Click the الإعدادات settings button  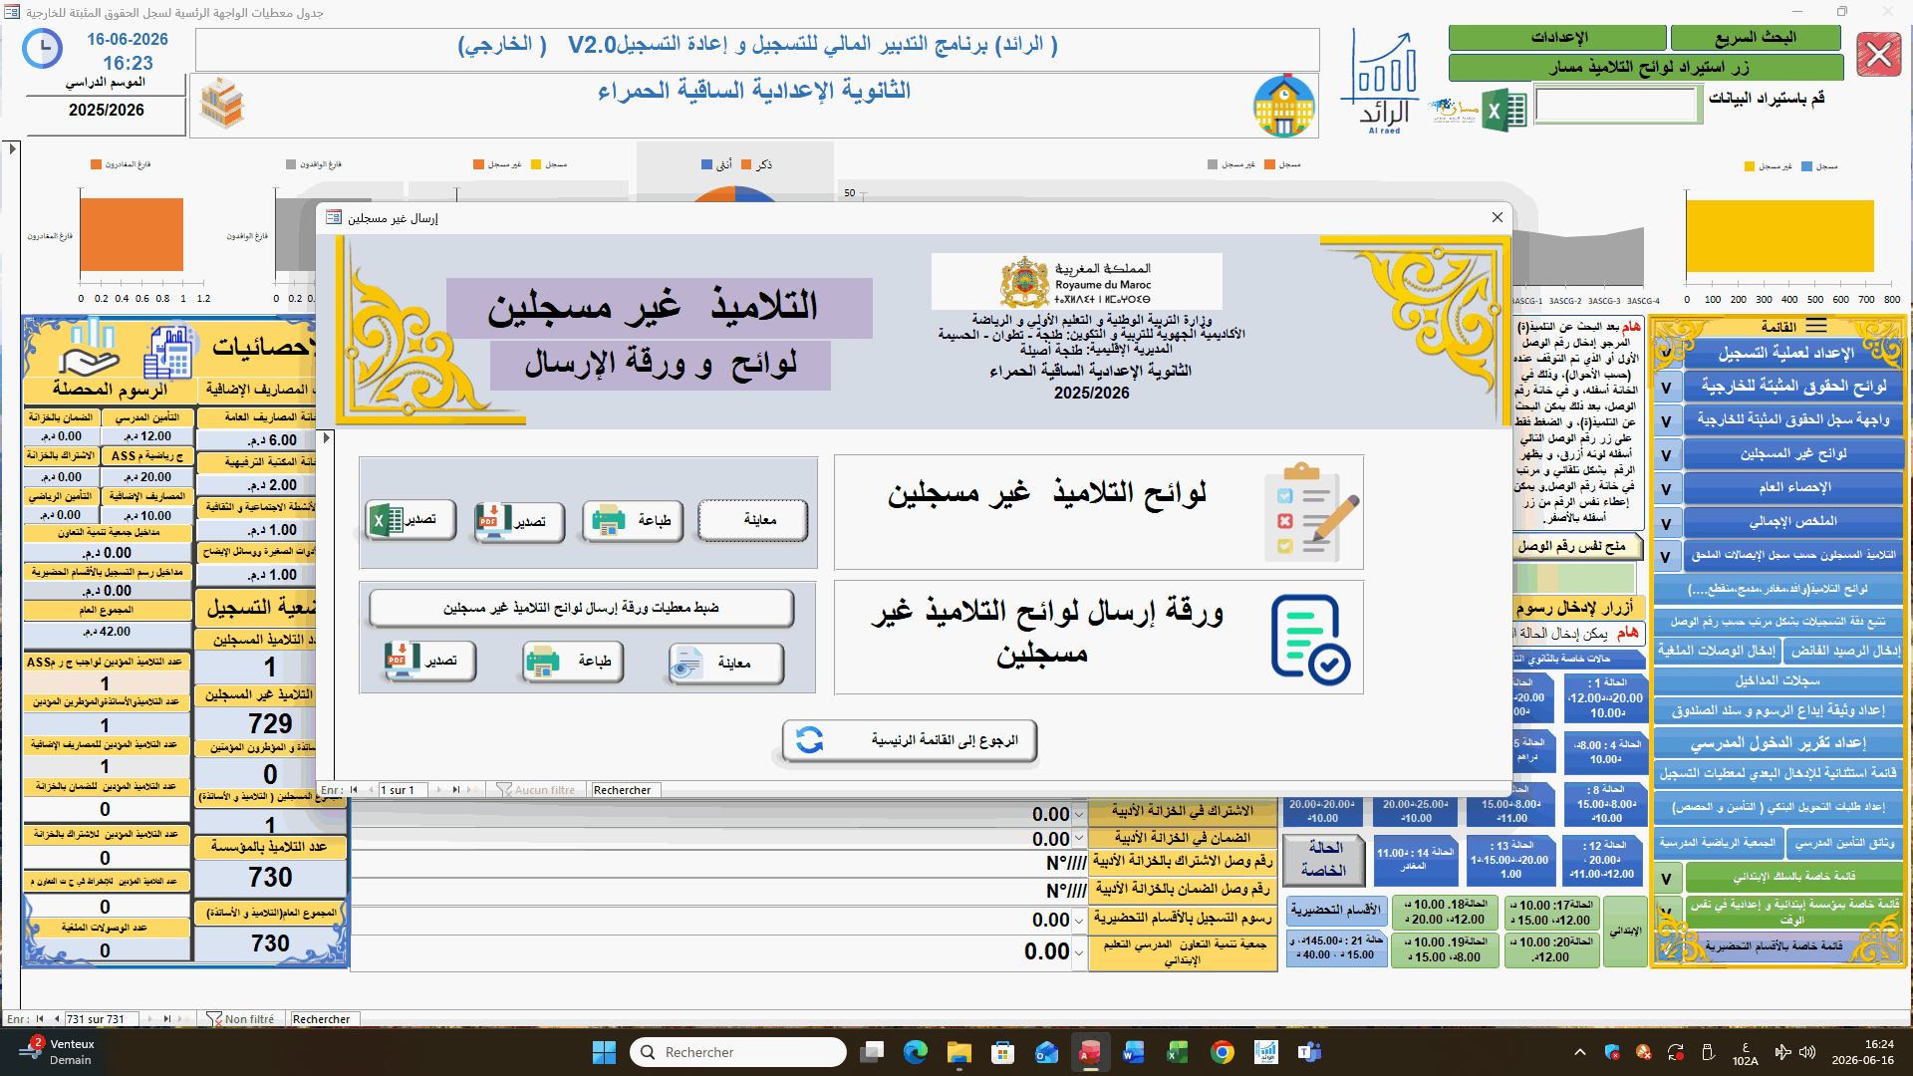pyautogui.click(x=1557, y=38)
